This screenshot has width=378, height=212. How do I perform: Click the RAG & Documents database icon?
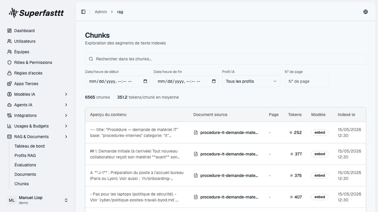click(9, 137)
